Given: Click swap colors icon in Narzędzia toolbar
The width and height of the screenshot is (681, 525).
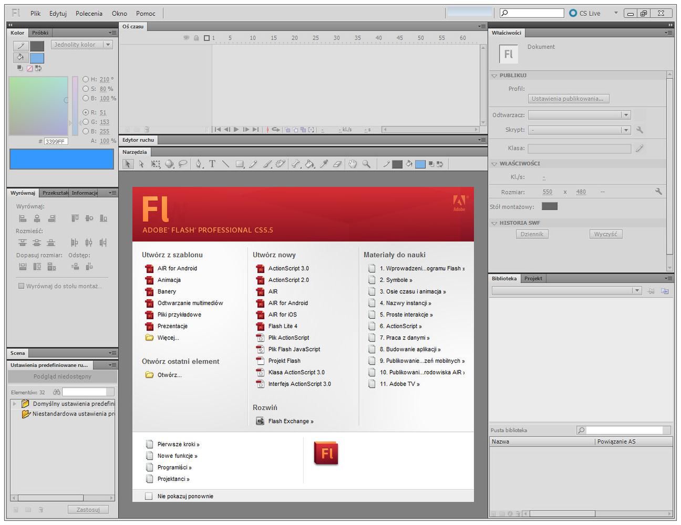Looking at the screenshot, I should coord(440,164).
